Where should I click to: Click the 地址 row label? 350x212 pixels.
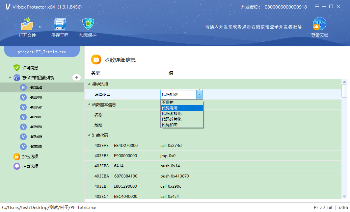98,125
